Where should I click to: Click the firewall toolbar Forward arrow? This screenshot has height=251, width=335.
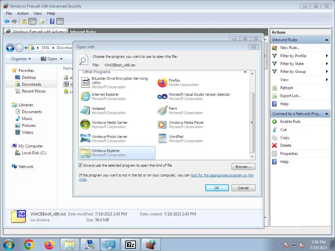14,21
